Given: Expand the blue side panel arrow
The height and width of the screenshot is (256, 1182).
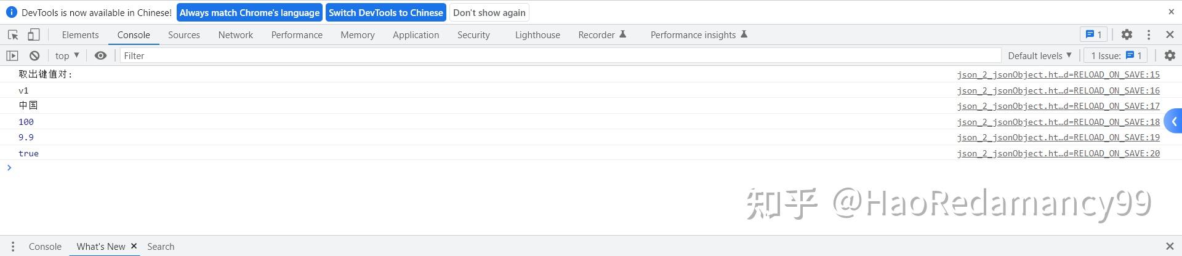Looking at the screenshot, I should (1174, 122).
